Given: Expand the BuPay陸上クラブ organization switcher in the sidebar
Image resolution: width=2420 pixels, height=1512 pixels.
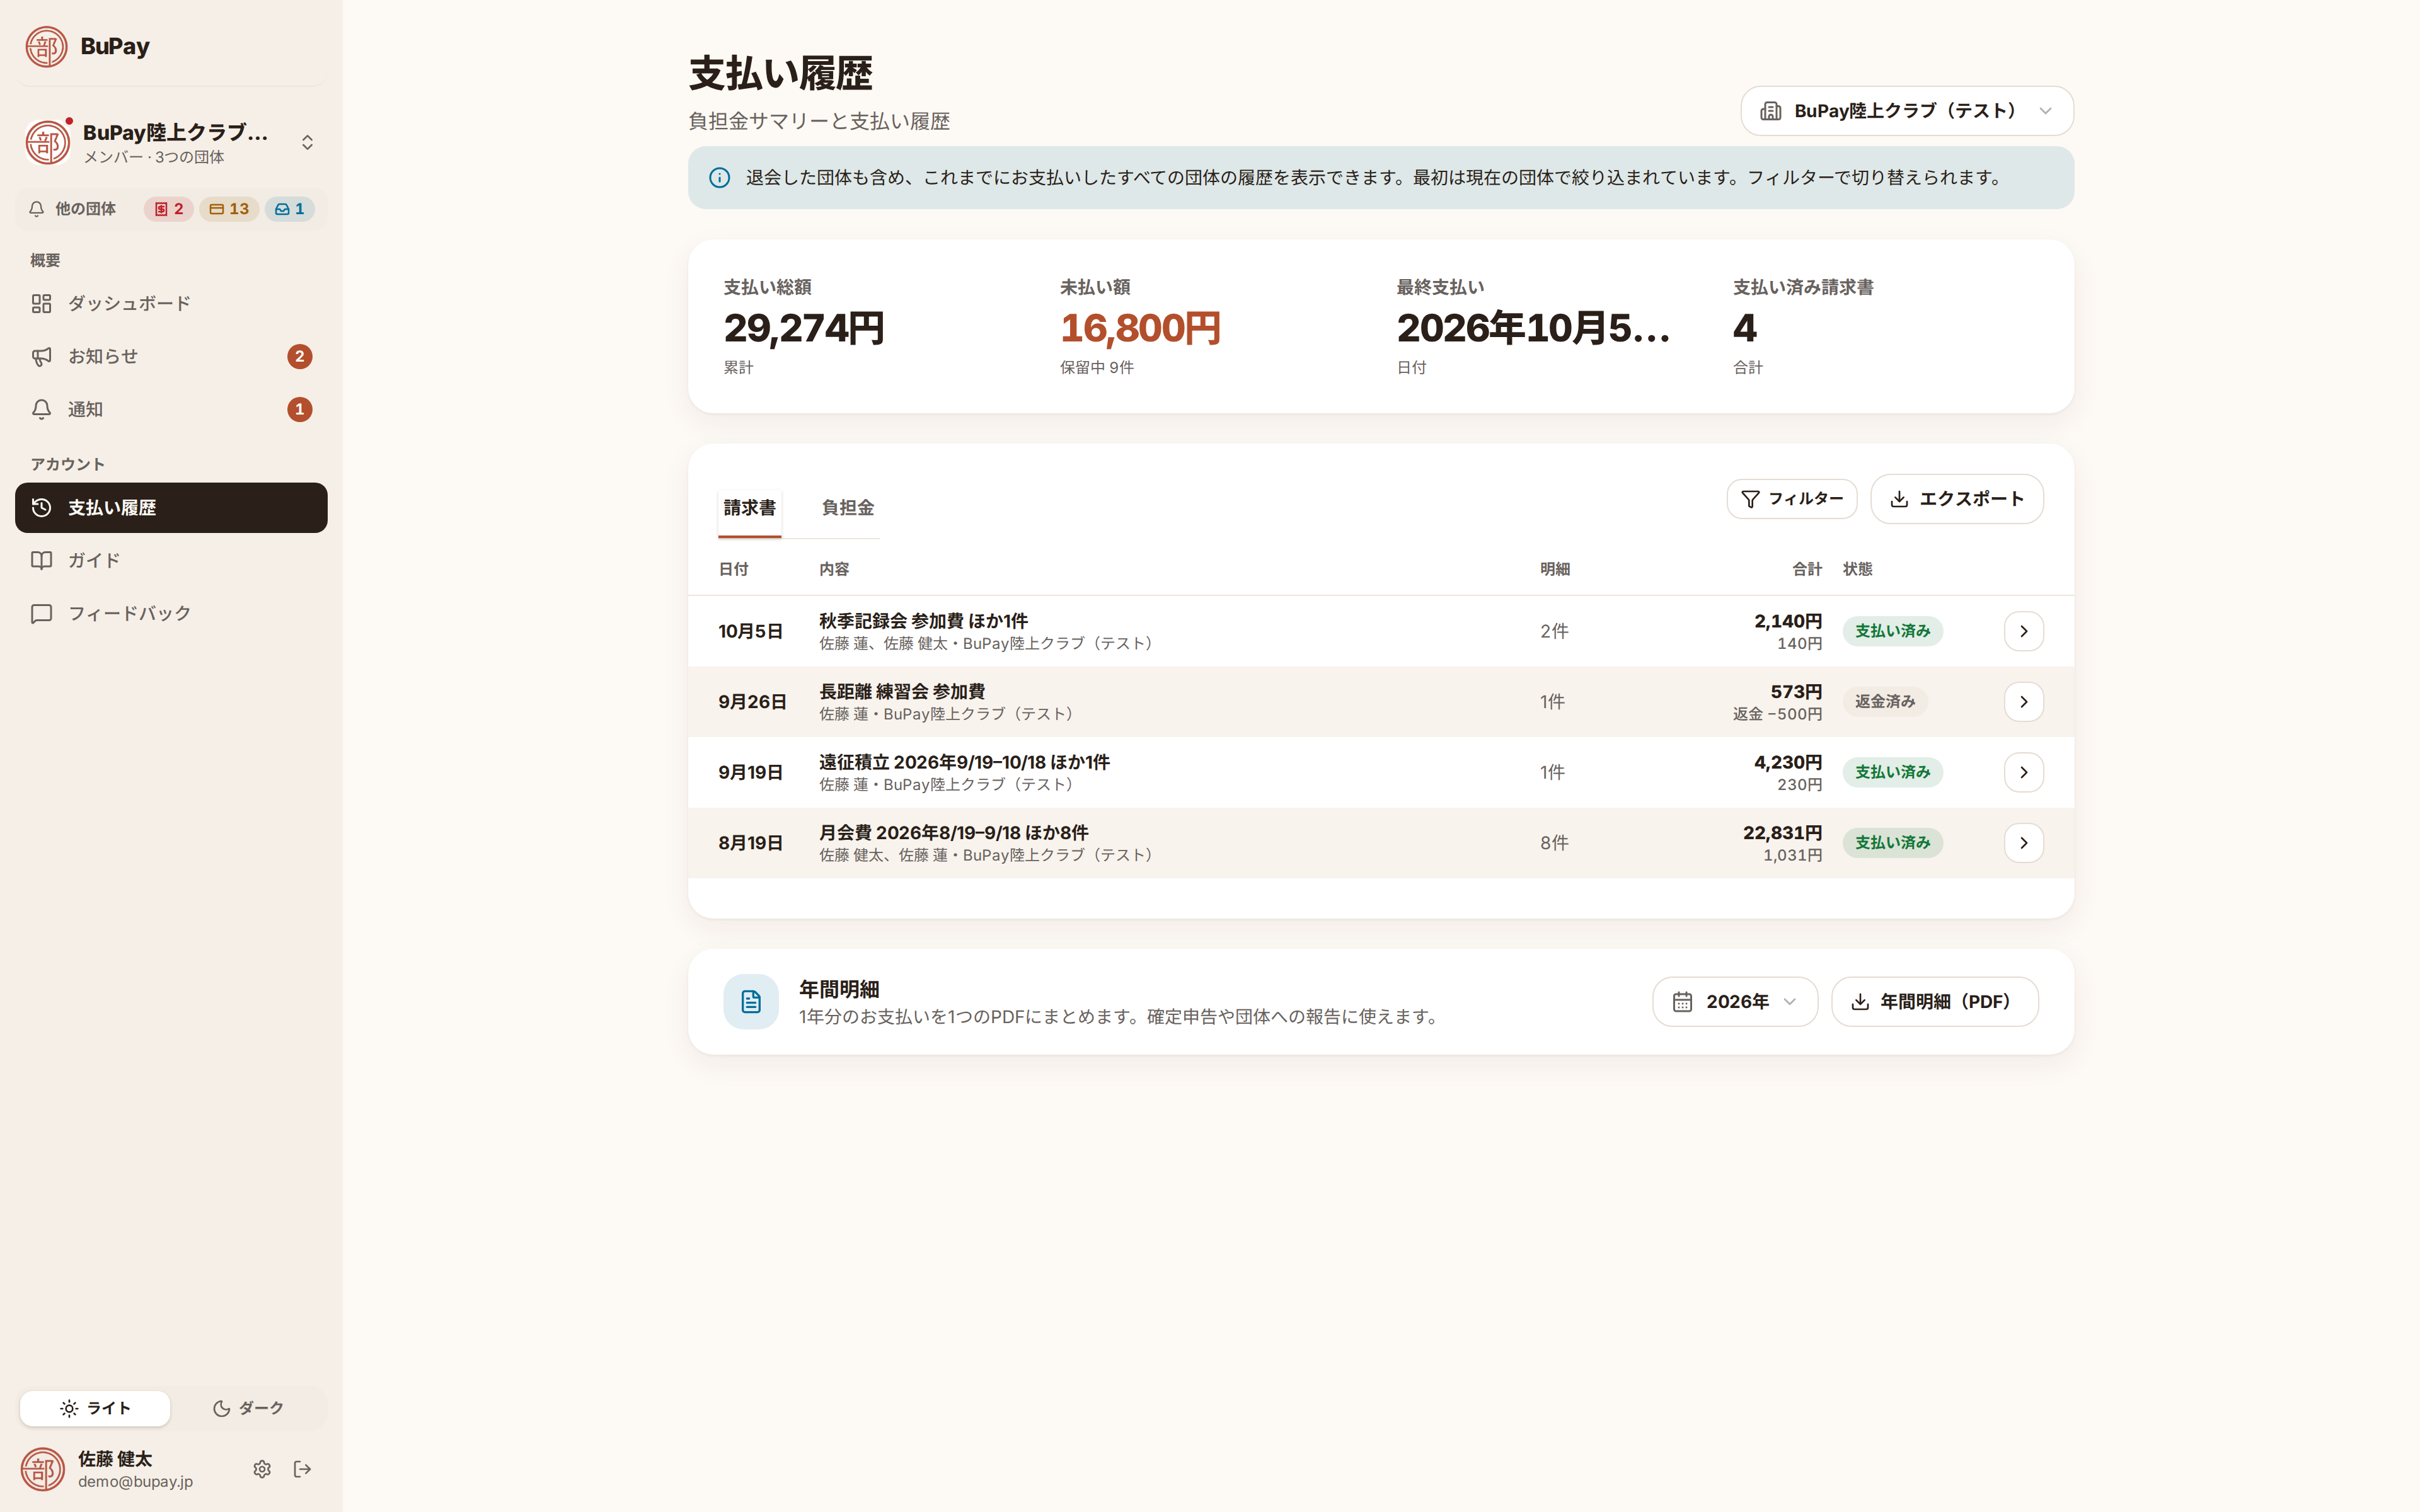Looking at the screenshot, I should pos(171,142).
